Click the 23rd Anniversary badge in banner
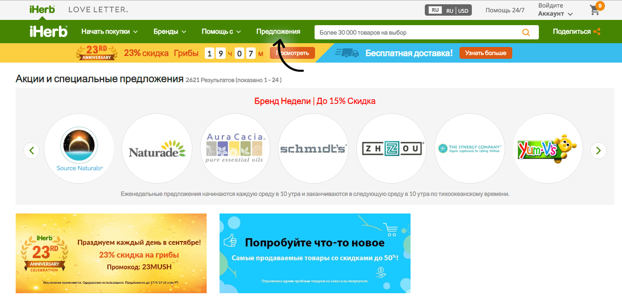 tap(96, 53)
